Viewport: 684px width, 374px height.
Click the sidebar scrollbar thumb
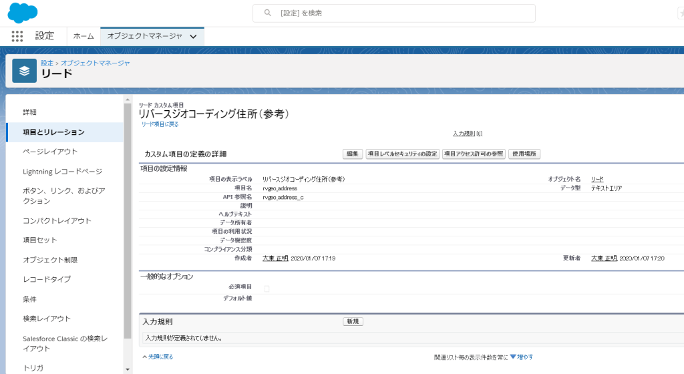(128, 221)
